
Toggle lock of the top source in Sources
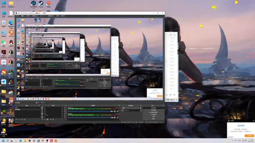pos(65,108)
